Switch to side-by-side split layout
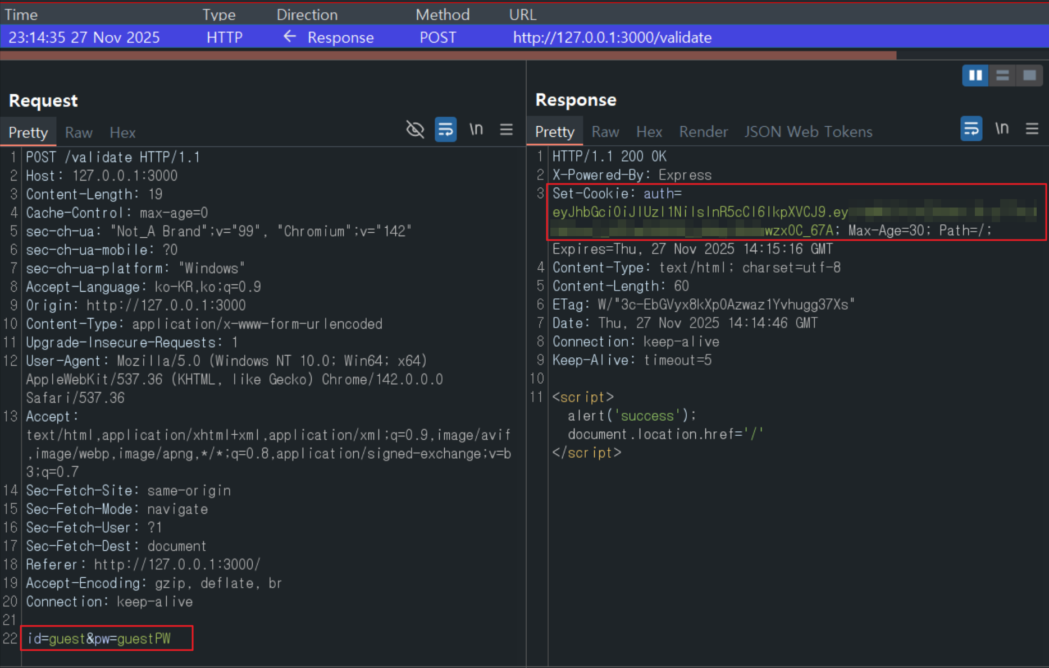Screen dimensions: 1049x668 pos(975,75)
